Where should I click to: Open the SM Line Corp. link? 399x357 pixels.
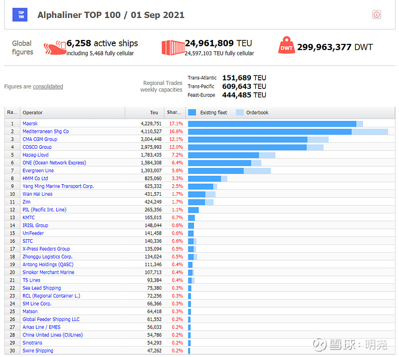37,304
